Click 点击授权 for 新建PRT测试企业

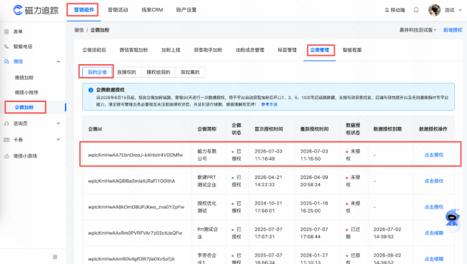(x=433, y=181)
